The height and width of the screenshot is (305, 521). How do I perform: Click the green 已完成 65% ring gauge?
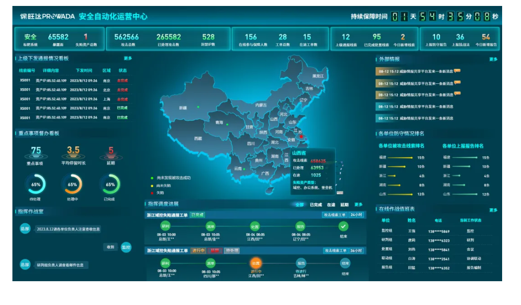(x=110, y=184)
